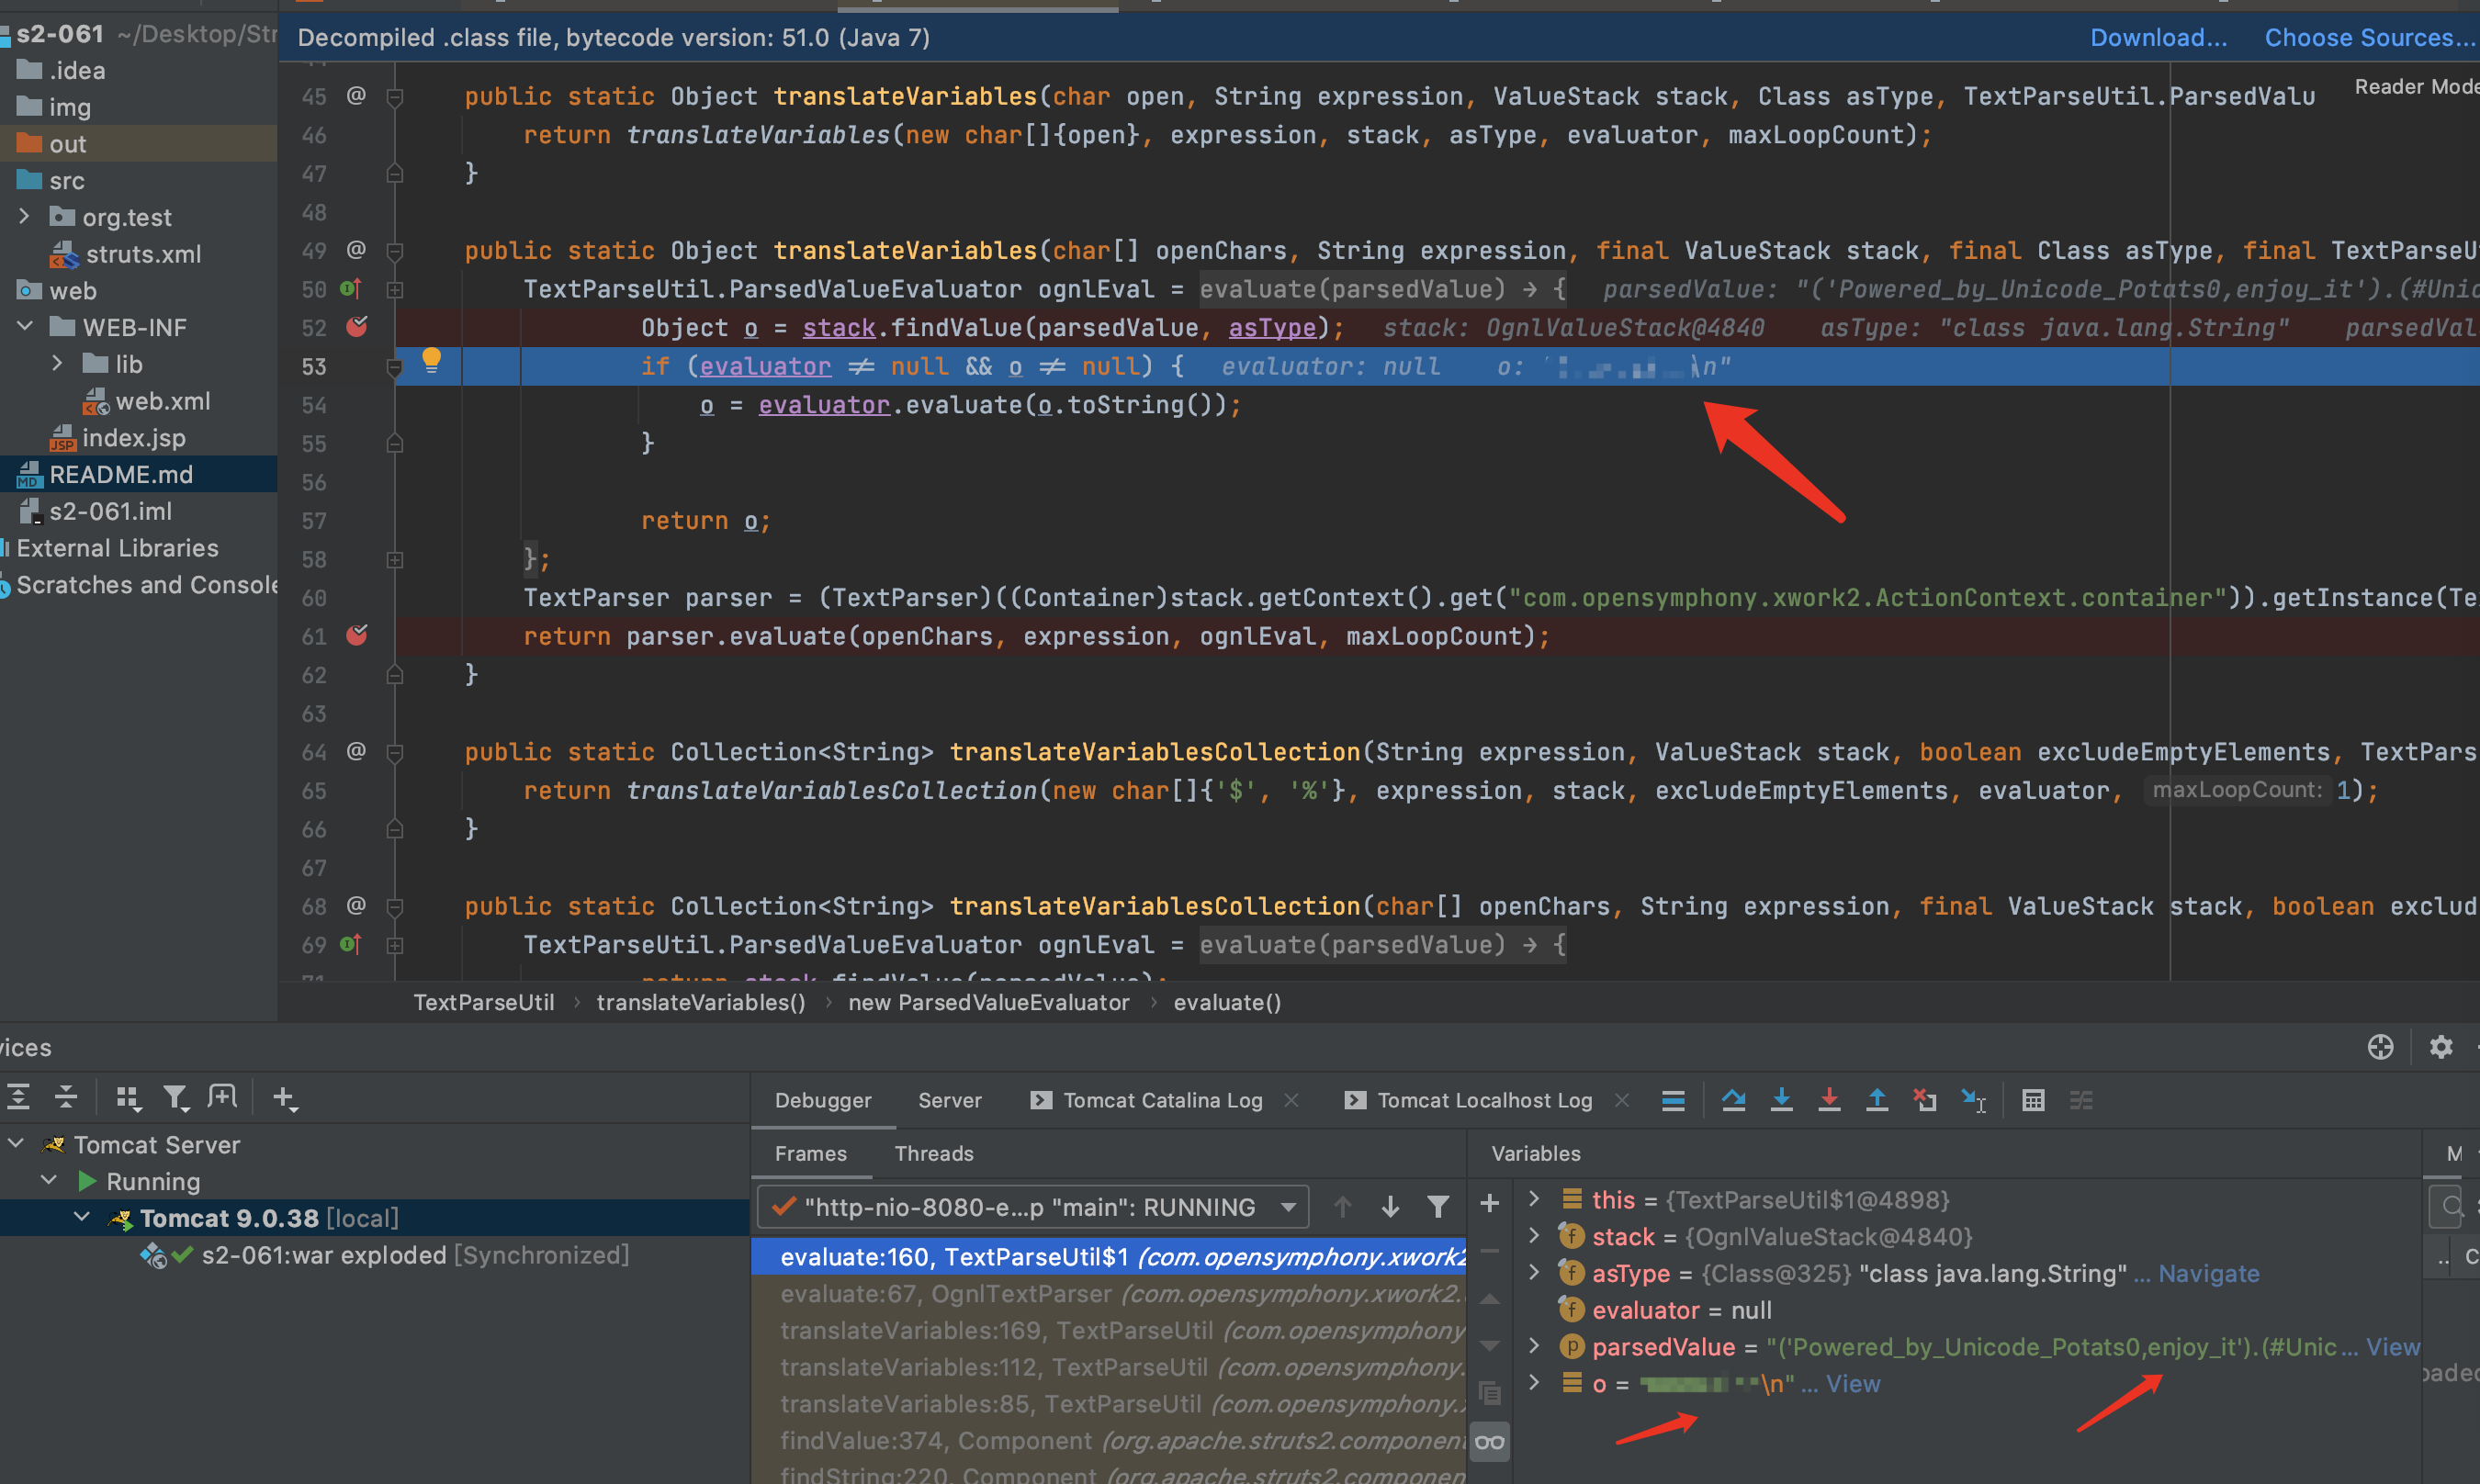The image size is (2480, 1484).
Task: Click the Show Execution Point icon
Action: [1673, 1100]
